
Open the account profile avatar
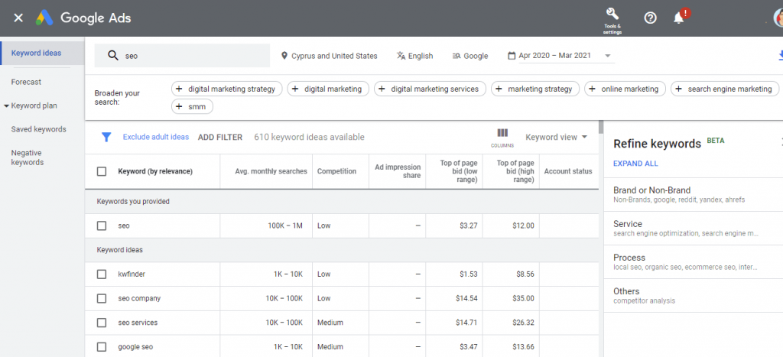(778, 18)
